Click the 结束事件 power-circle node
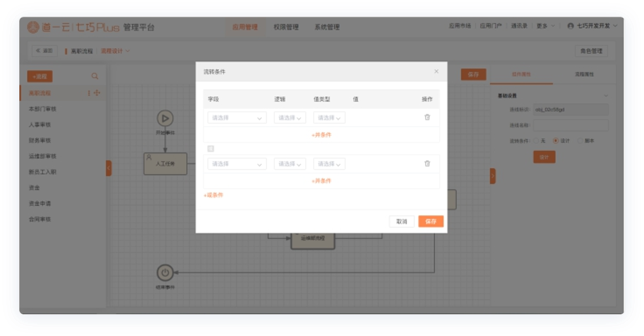Screen dimensions: 644x336 [x=165, y=273]
